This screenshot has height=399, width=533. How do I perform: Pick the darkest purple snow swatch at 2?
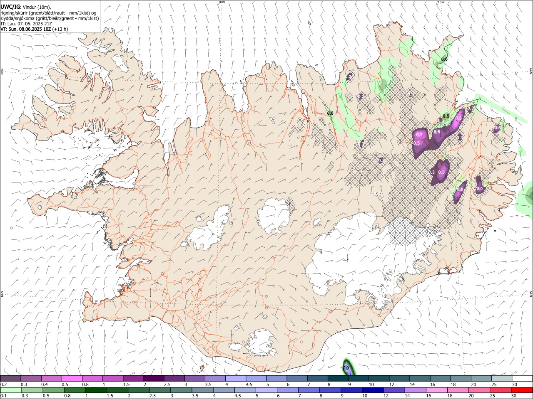click(153, 379)
